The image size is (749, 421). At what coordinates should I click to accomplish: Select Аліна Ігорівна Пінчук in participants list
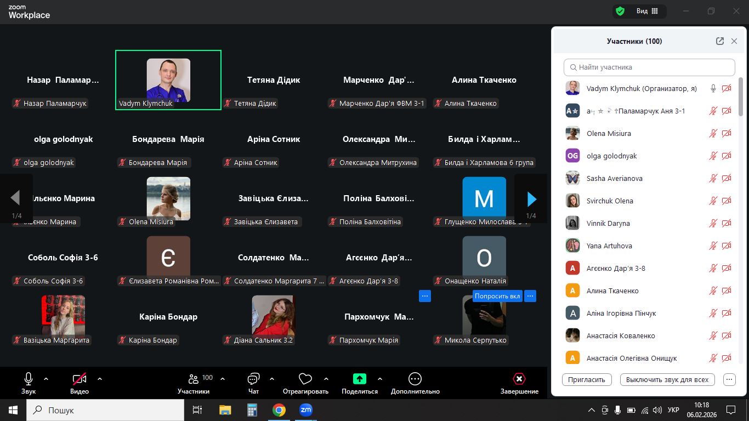(x=649, y=313)
